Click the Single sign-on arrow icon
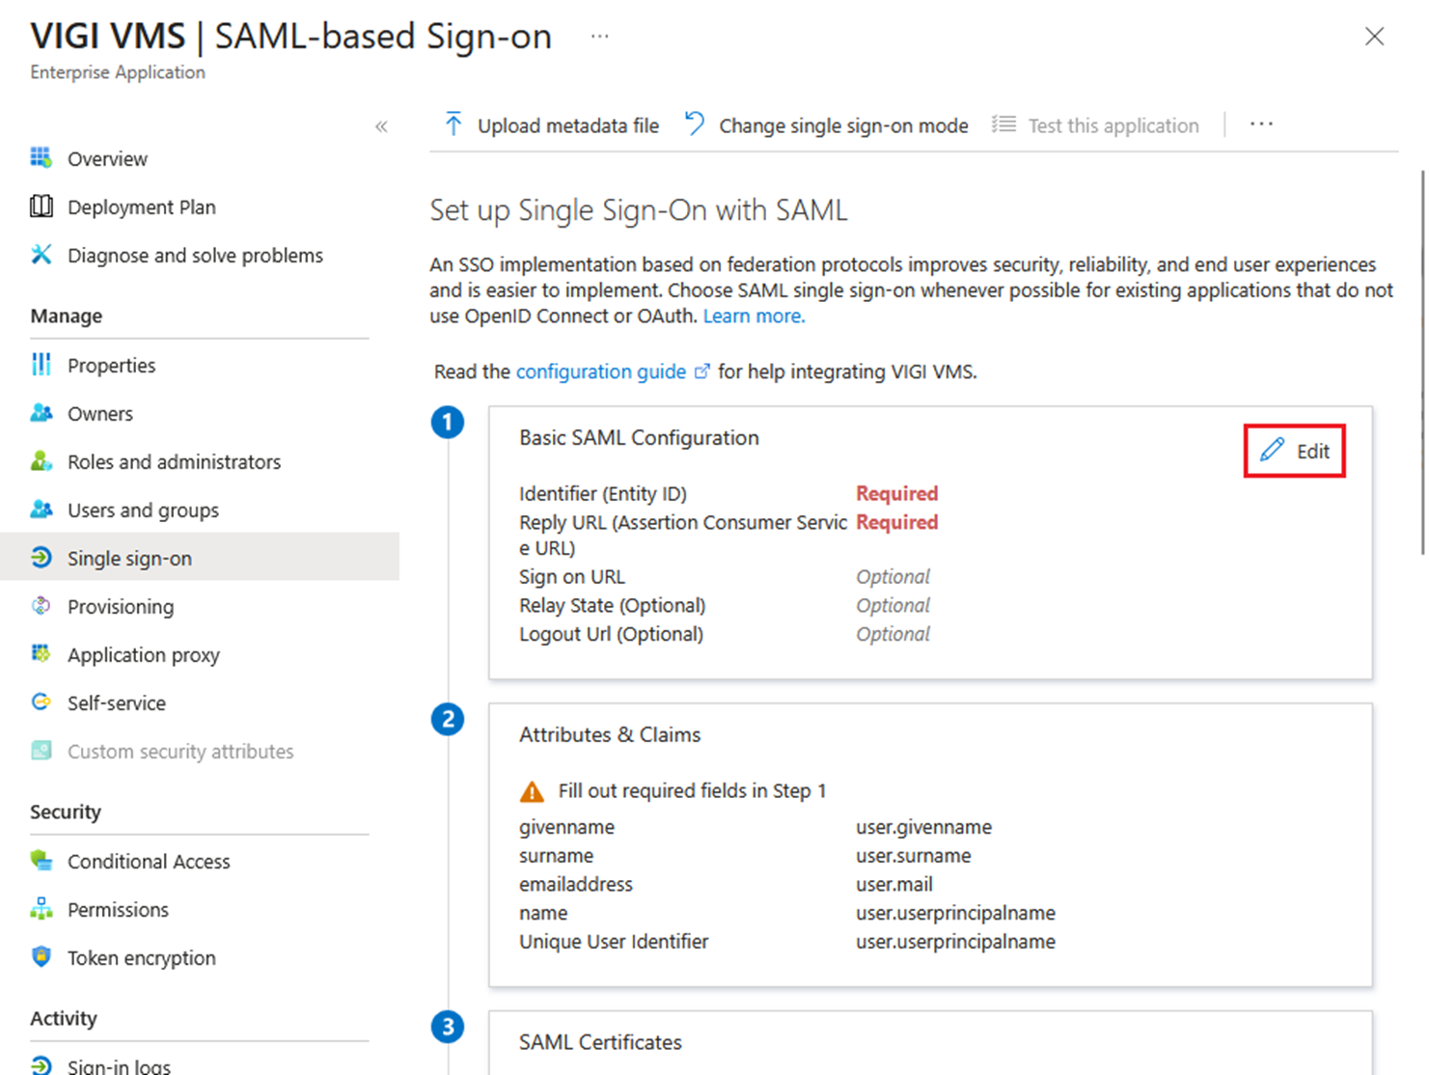The image size is (1429, 1075). click(41, 557)
